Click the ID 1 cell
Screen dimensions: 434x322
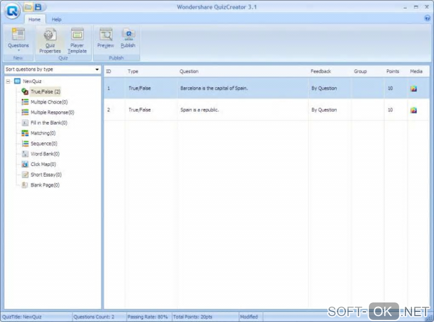pos(108,88)
